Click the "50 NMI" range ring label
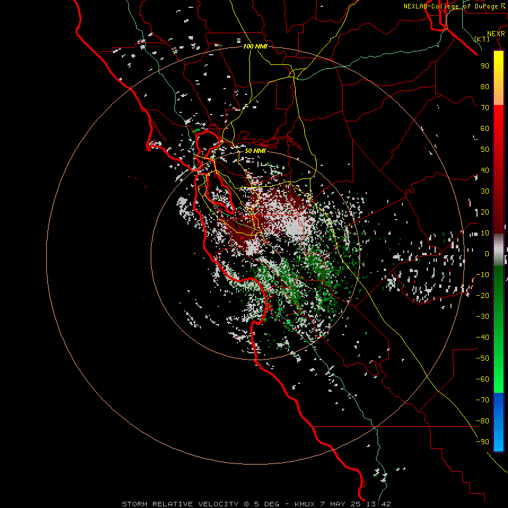This screenshot has width=508, height=508. pos(255,151)
